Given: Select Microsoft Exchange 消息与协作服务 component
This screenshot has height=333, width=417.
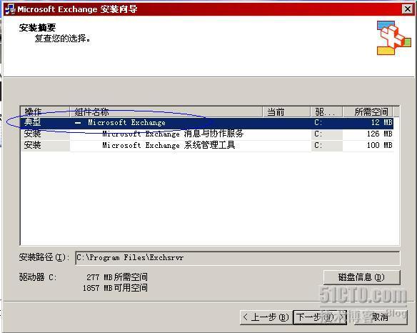Looking at the screenshot, I should (173, 134).
